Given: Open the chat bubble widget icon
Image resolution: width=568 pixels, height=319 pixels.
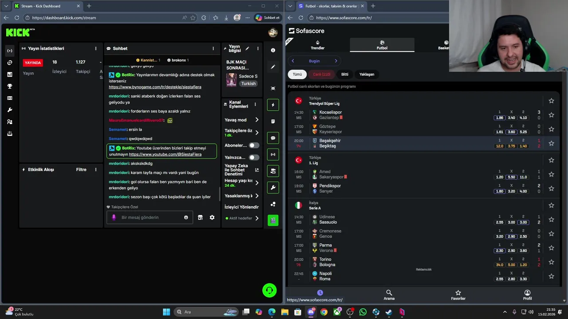Looking at the screenshot, I should point(273,138).
